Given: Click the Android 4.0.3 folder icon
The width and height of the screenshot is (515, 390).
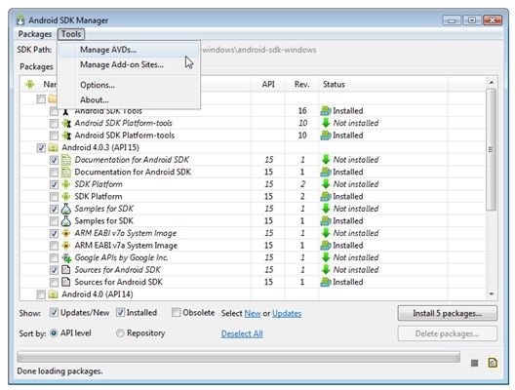Looking at the screenshot, I should pyautogui.click(x=53, y=148).
